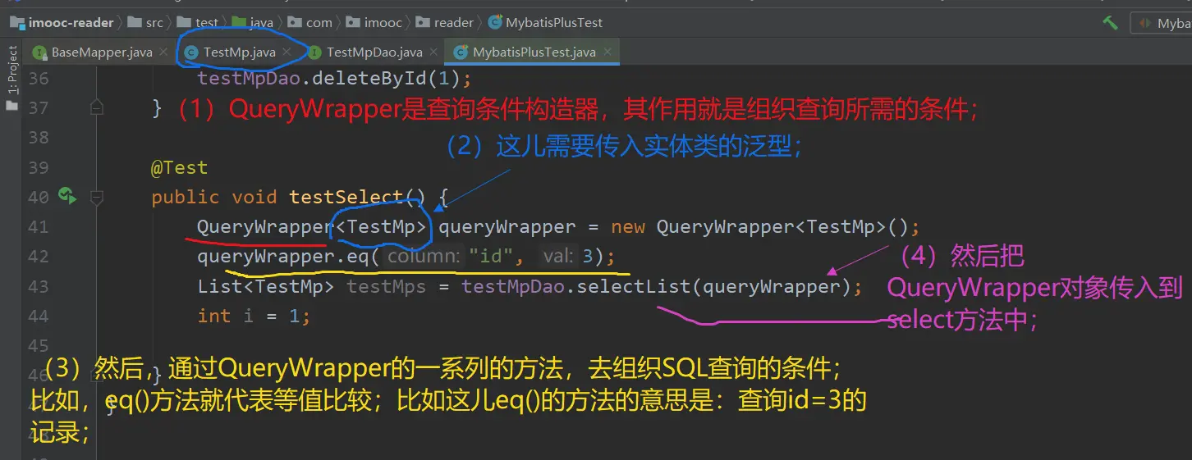Click 'public void' keywords on line 40
Image resolution: width=1192 pixels, height=460 pixels.
[x=215, y=197]
